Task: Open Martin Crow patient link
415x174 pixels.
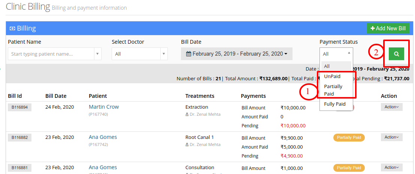Action: [104, 107]
